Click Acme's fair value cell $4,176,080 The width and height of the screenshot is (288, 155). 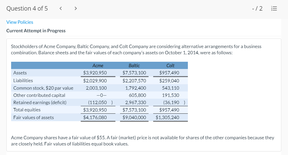click(x=95, y=118)
